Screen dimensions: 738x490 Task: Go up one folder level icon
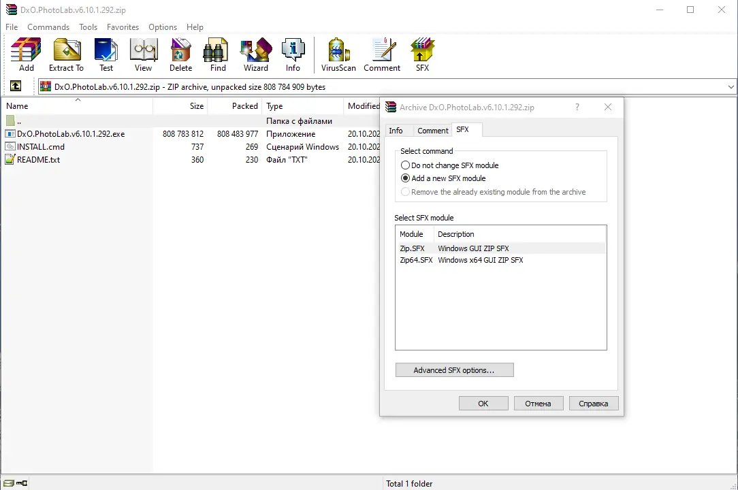[x=16, y=86]
